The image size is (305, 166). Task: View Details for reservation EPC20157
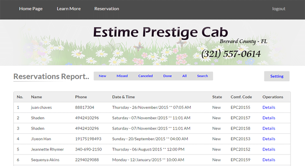coord(269,118)
